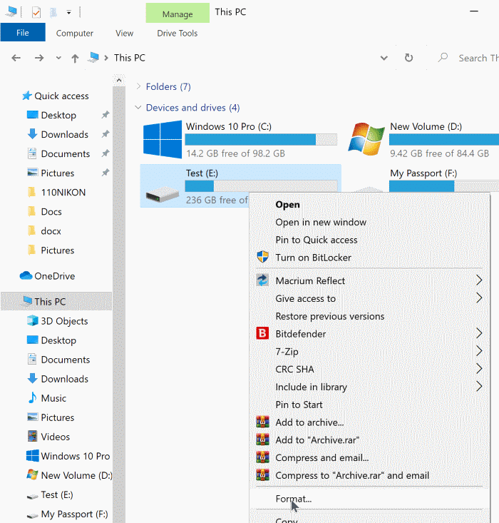Image resolution: width=499 pixels, height=523 pixels.
Task: Switch to the Computer ribbon tab
Action: (75, 33)
